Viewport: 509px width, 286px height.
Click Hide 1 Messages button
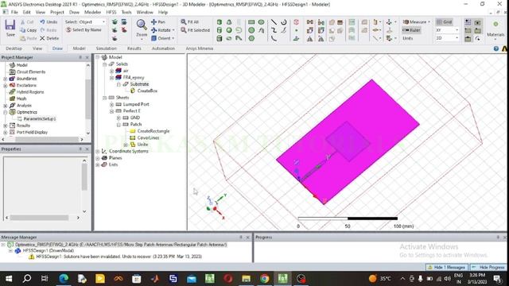click(447, 267)
